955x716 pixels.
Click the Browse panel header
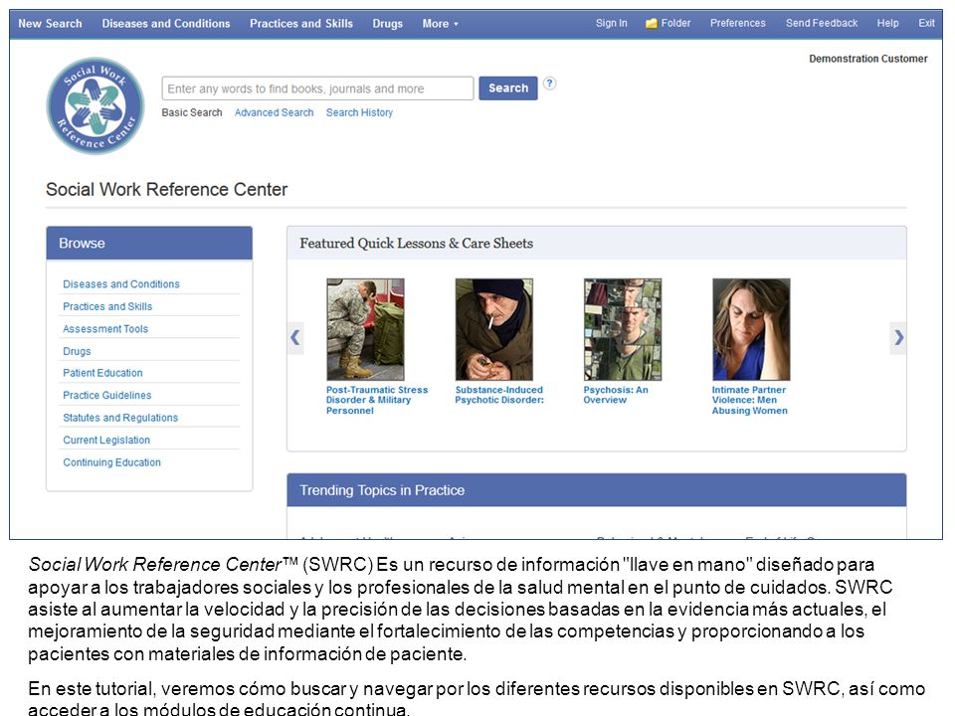[149, 244]
